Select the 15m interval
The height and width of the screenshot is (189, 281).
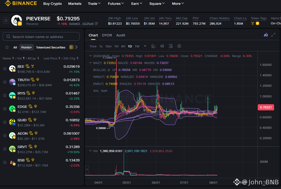108,46
